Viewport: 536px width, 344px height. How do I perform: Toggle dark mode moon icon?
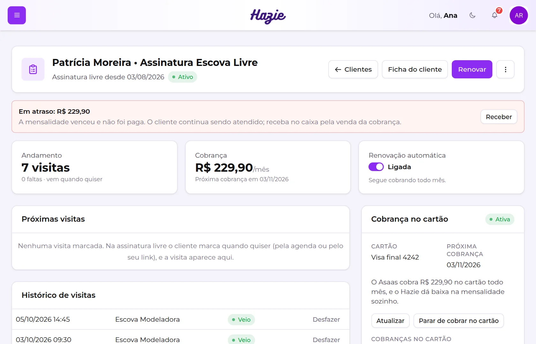coord(473,15)
